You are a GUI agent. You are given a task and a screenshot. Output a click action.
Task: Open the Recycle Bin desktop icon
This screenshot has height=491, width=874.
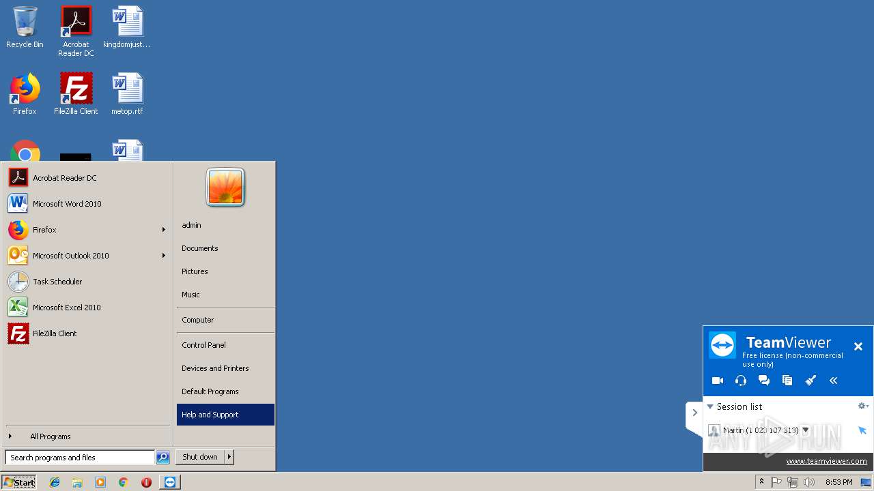pyautogui.click(x=25, y=27)
